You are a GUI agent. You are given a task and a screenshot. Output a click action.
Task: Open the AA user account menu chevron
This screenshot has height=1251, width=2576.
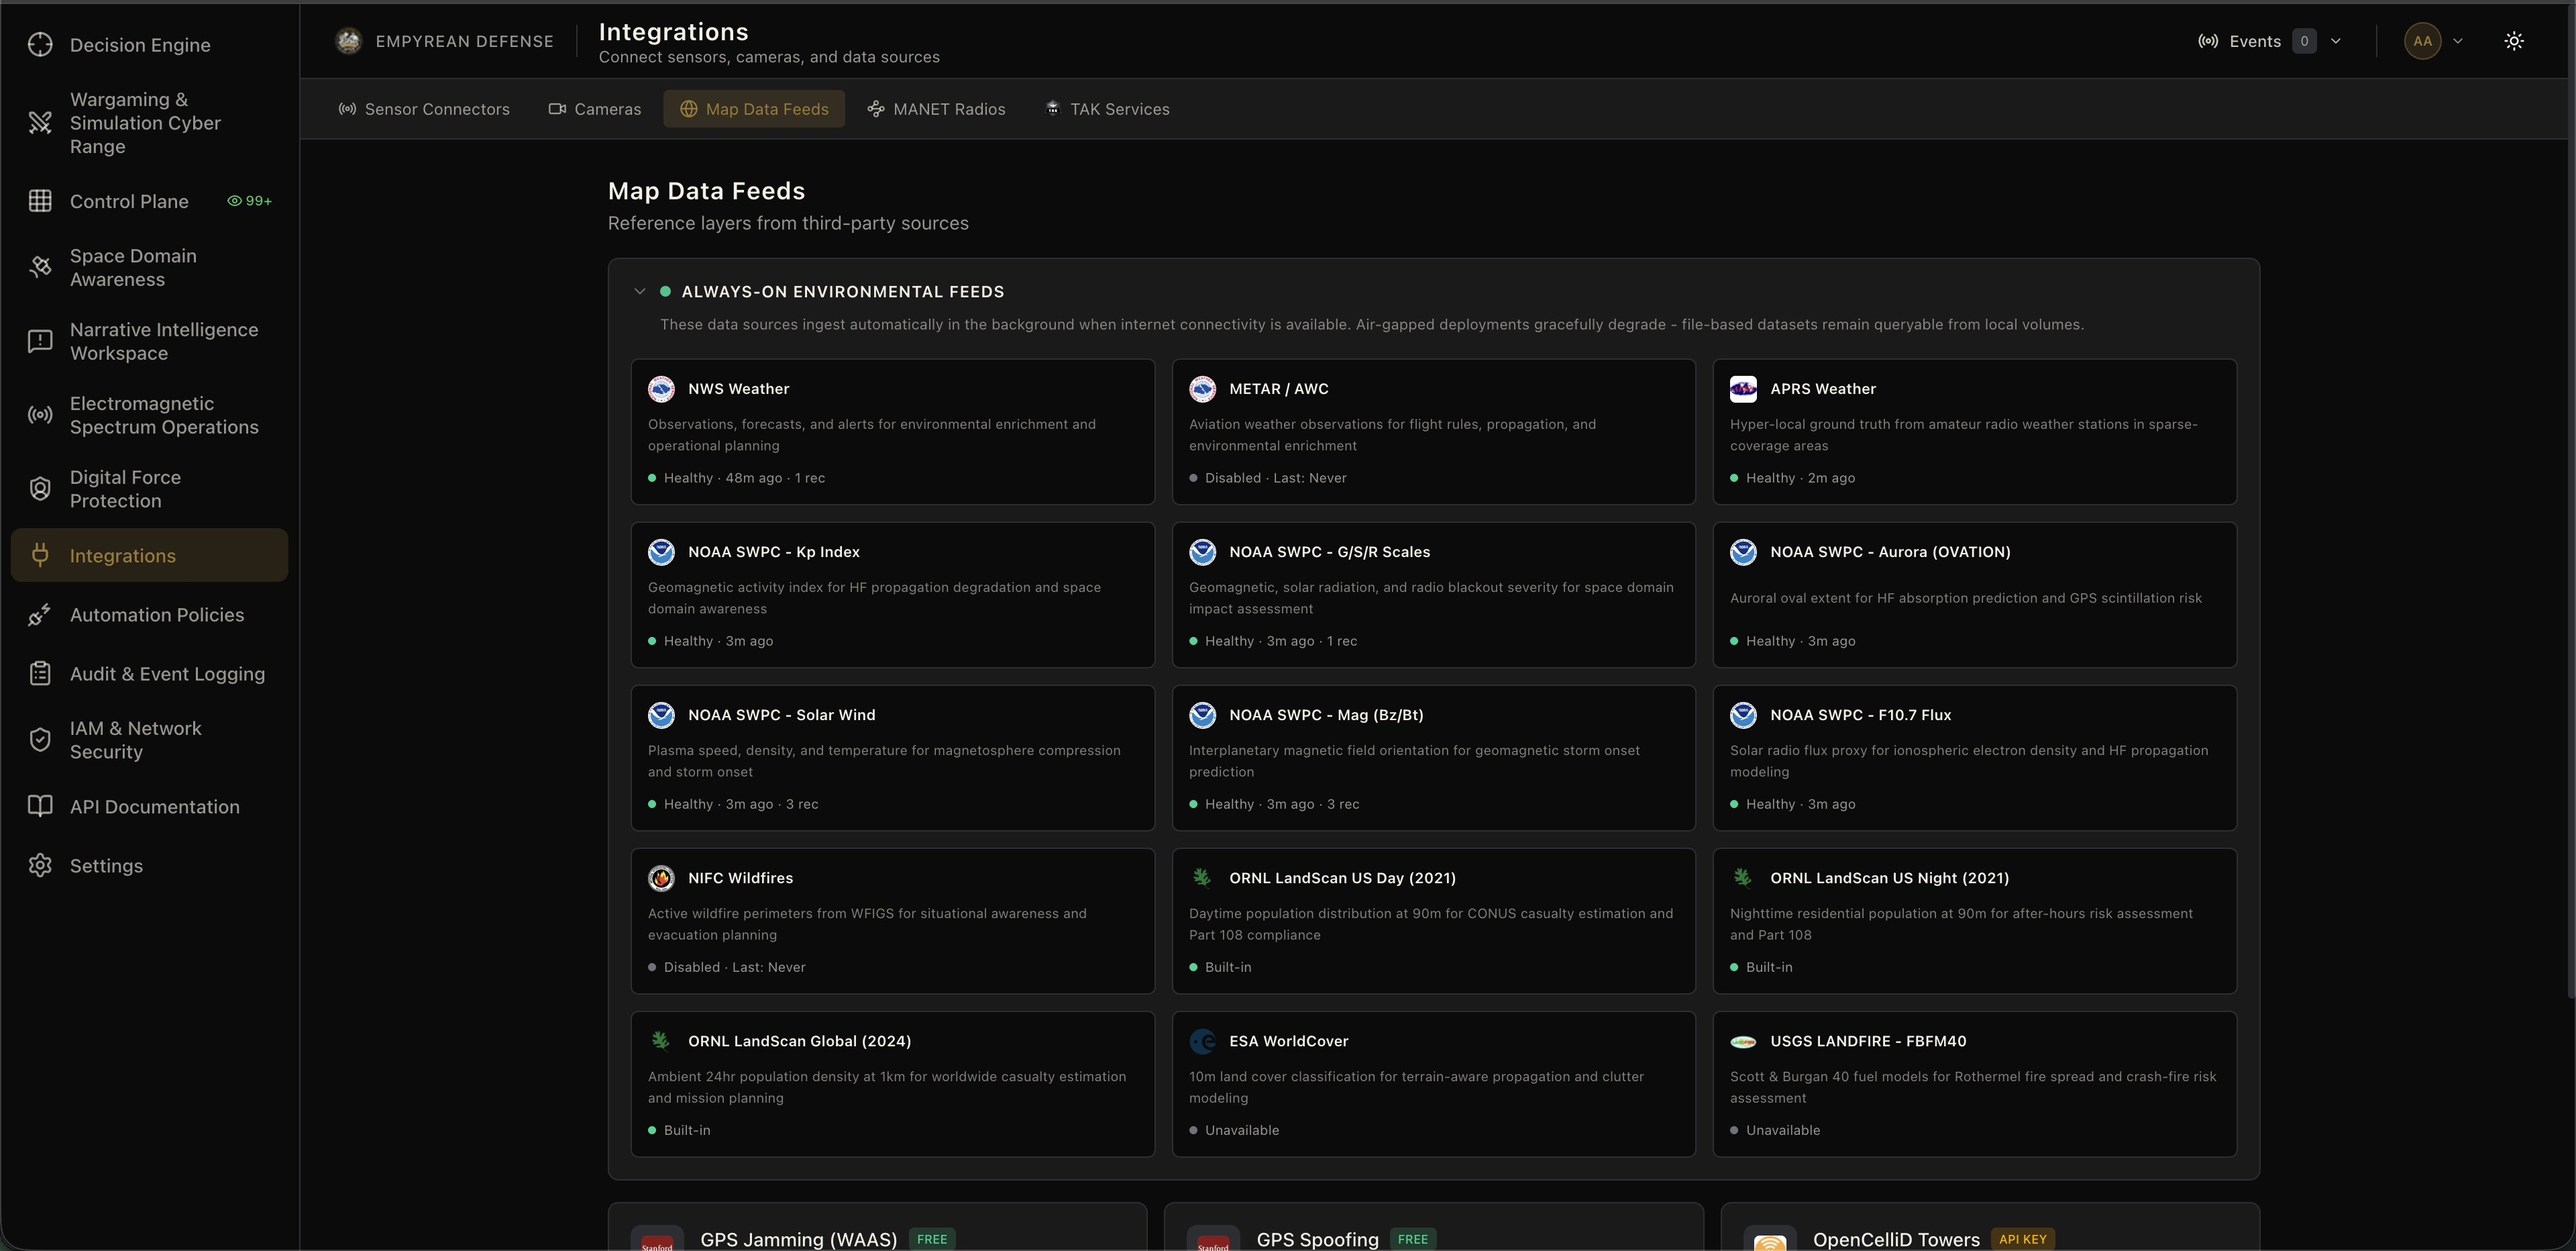point(2458,41)
